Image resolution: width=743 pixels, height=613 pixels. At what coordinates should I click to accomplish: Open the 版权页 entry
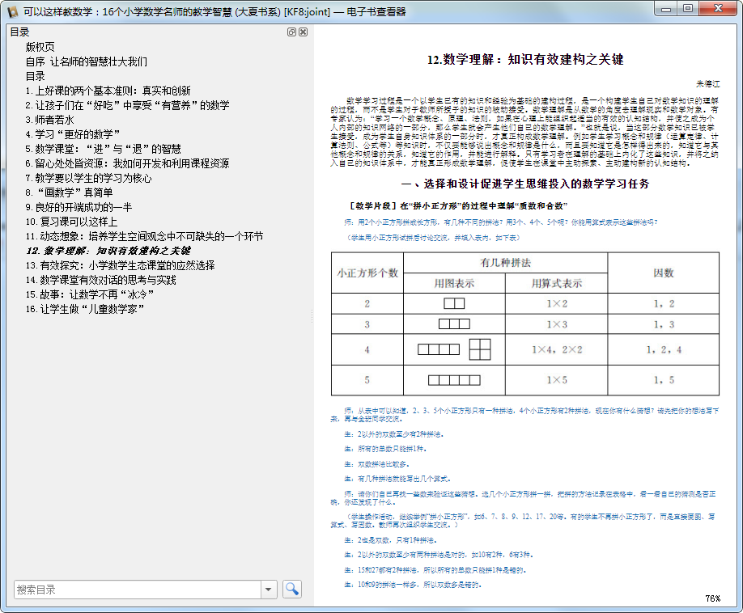coord(40,47)
